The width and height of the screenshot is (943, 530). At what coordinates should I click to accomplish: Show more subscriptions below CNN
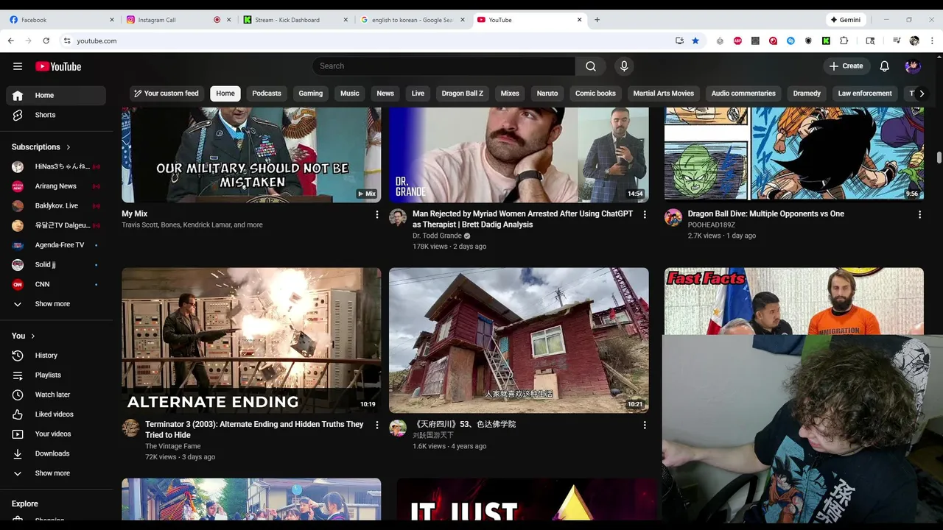pos(56,304)
